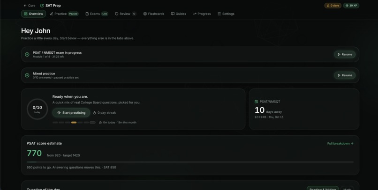Viewport: 378px width, 190px height.
Task: Click '12:32:05 · Thu, Oct 15' text
Action: click(x=269, y=117)
